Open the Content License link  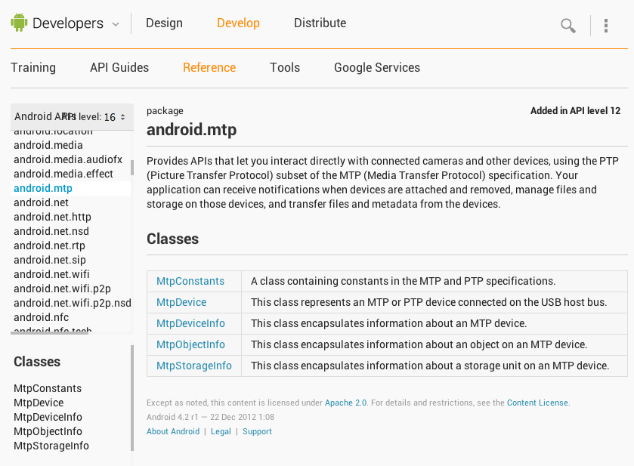coord(537,403)
